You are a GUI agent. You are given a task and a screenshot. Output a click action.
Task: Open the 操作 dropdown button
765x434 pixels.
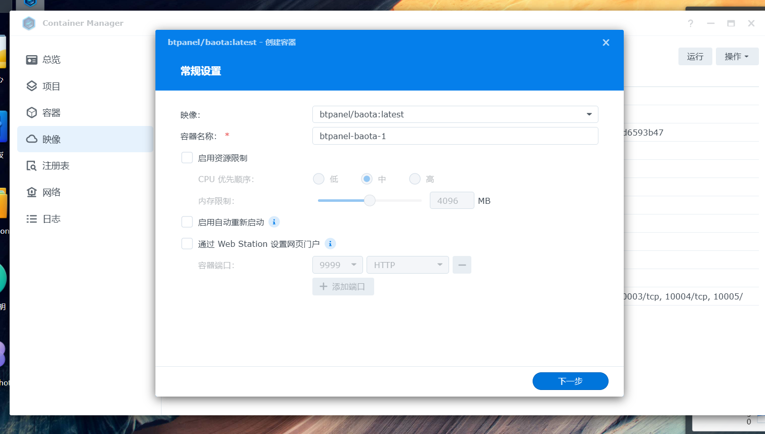[x=737, y=57]
